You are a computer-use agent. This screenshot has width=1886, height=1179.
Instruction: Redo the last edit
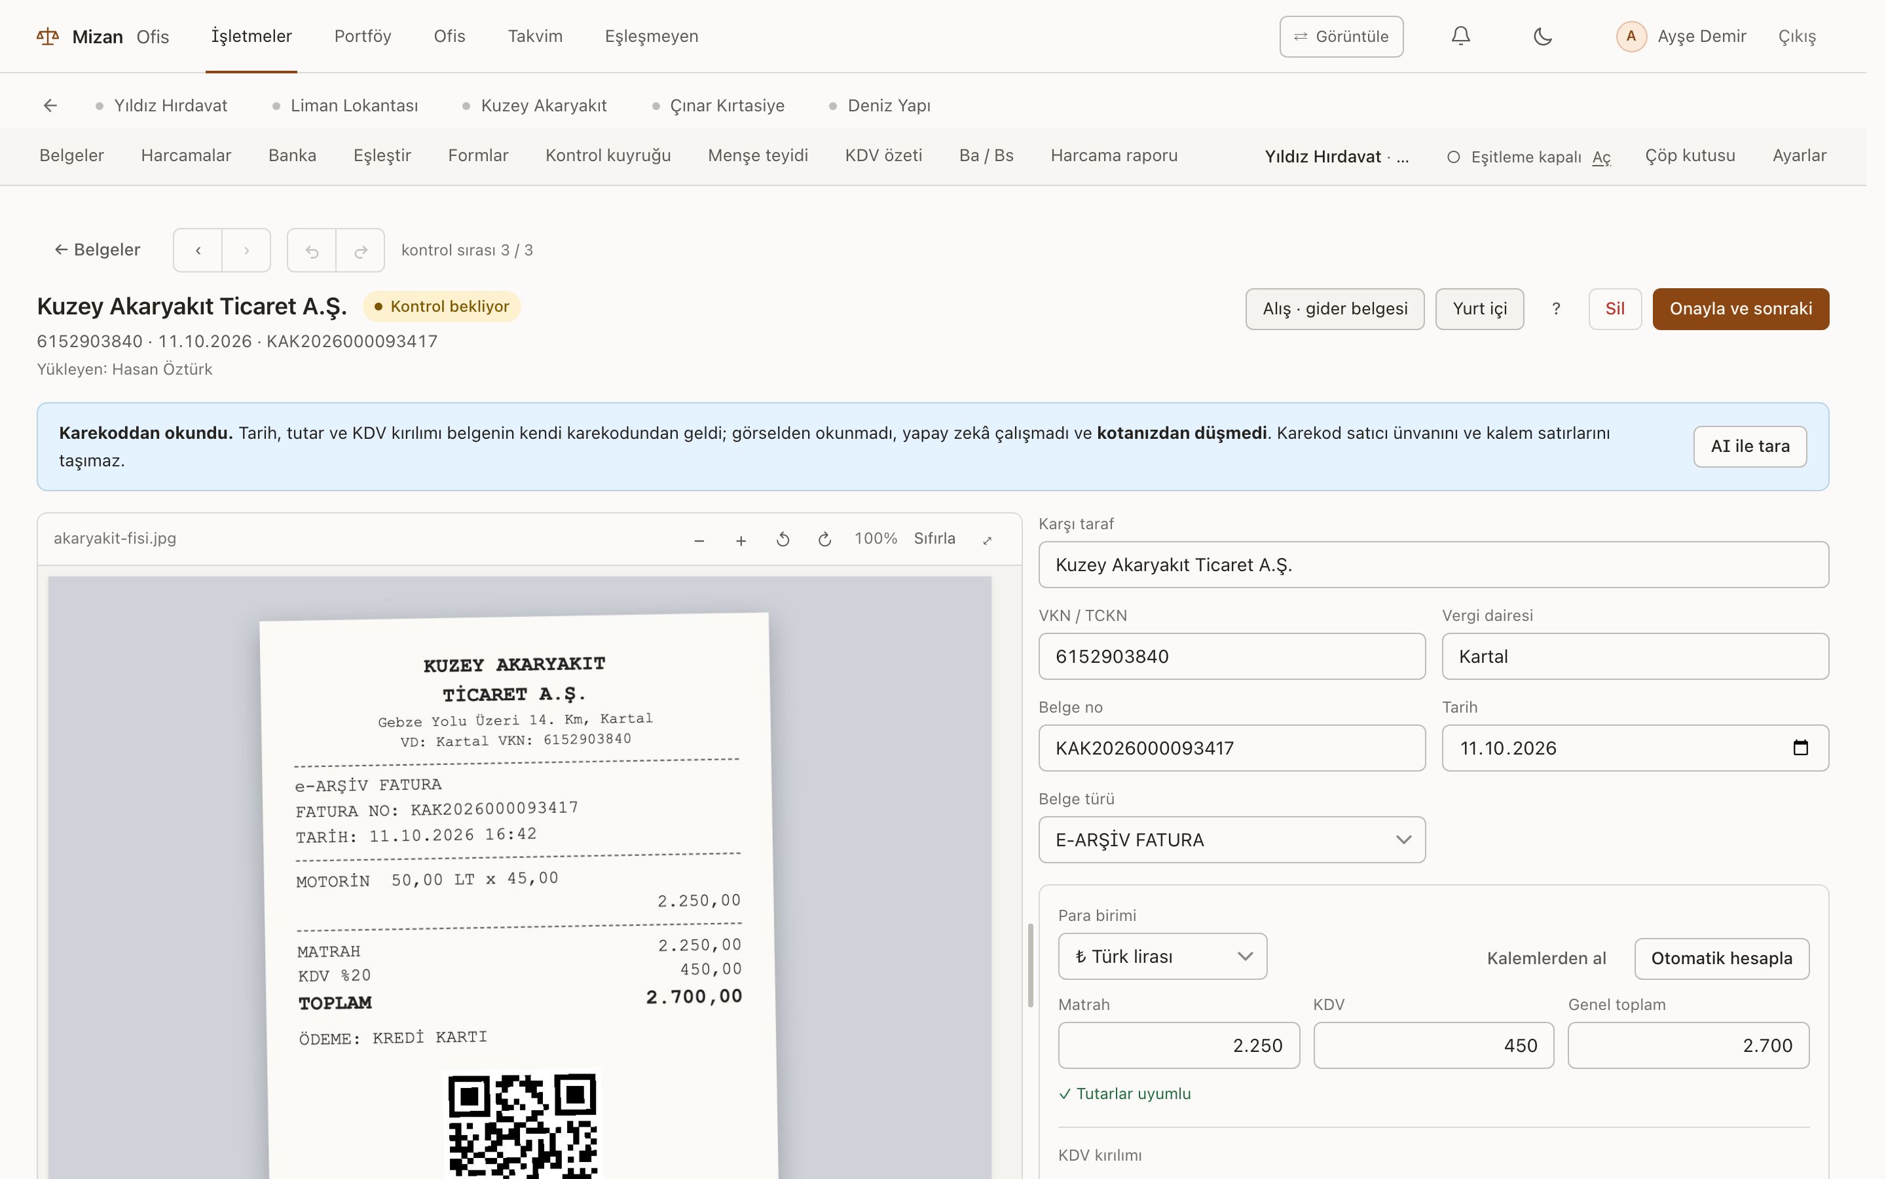click(x=360, y=250)
